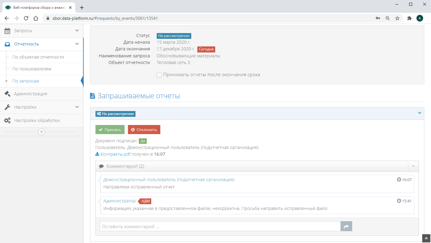Screen dimensions: 431x243
Task: Collapse the На рассмотрении panel chevron
Action: 420,113
